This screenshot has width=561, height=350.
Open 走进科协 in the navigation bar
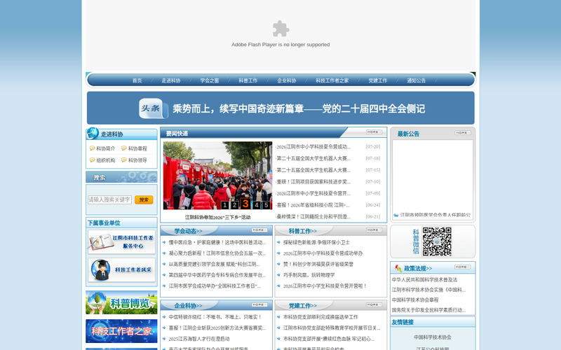pos(171,80)
